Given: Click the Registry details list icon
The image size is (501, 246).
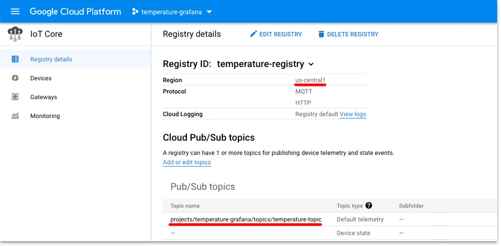Looking at the screenshot, I should coord(15,59).
